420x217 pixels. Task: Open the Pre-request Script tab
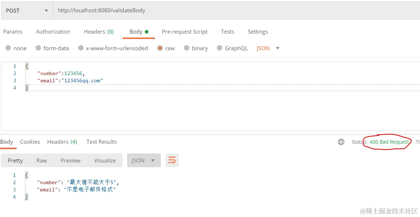(185, 31)
